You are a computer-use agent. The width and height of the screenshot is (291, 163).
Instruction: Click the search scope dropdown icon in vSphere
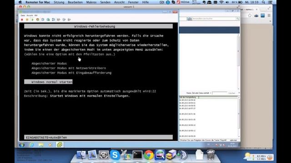190,19
